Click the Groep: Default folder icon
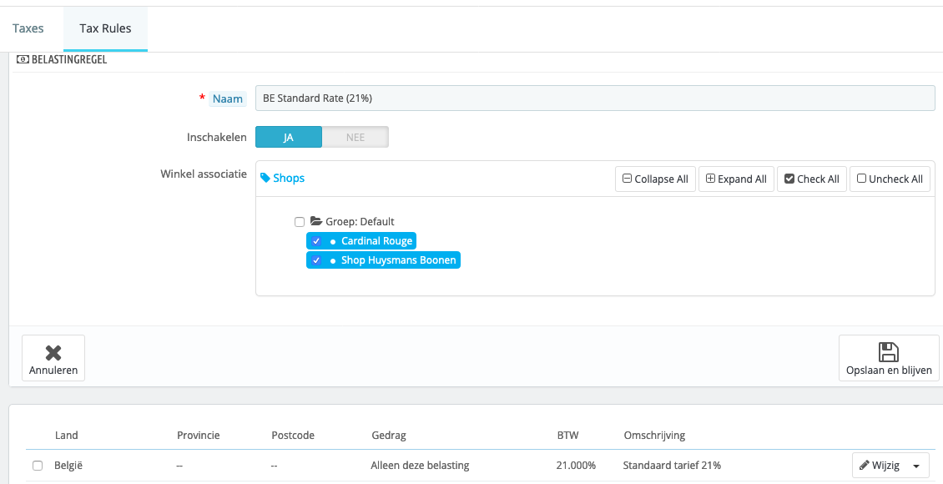Viewport: 943px width, 484px height. (316, 221)
